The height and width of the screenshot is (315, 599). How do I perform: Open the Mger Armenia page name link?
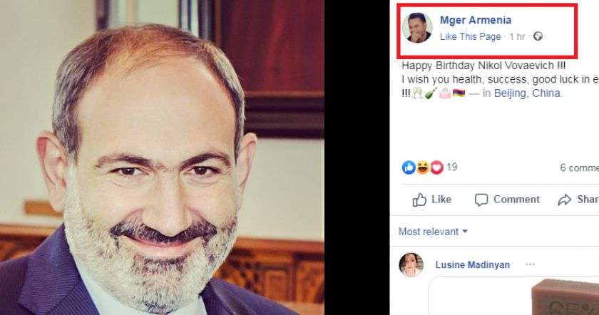point(476,20)
